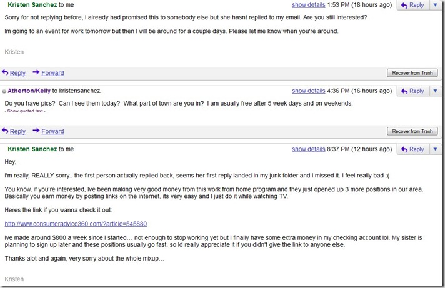Expand the 'Show quoted text' link

[25, 111]
